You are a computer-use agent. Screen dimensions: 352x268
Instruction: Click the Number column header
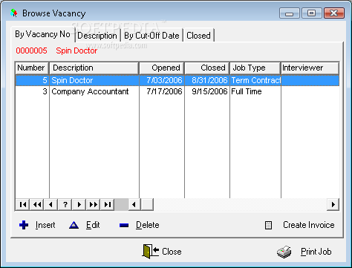32,68
